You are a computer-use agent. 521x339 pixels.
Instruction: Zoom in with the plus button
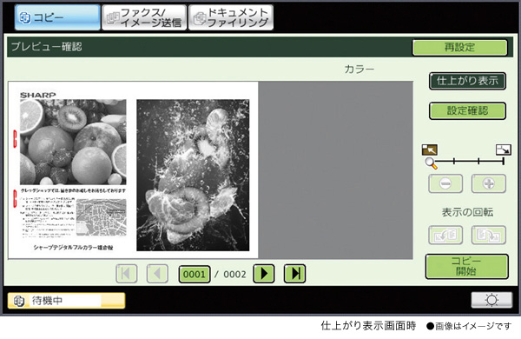click(488, 183)
